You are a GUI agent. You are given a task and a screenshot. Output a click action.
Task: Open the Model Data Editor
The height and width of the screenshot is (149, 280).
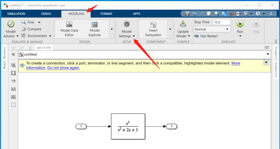point(69,29)
